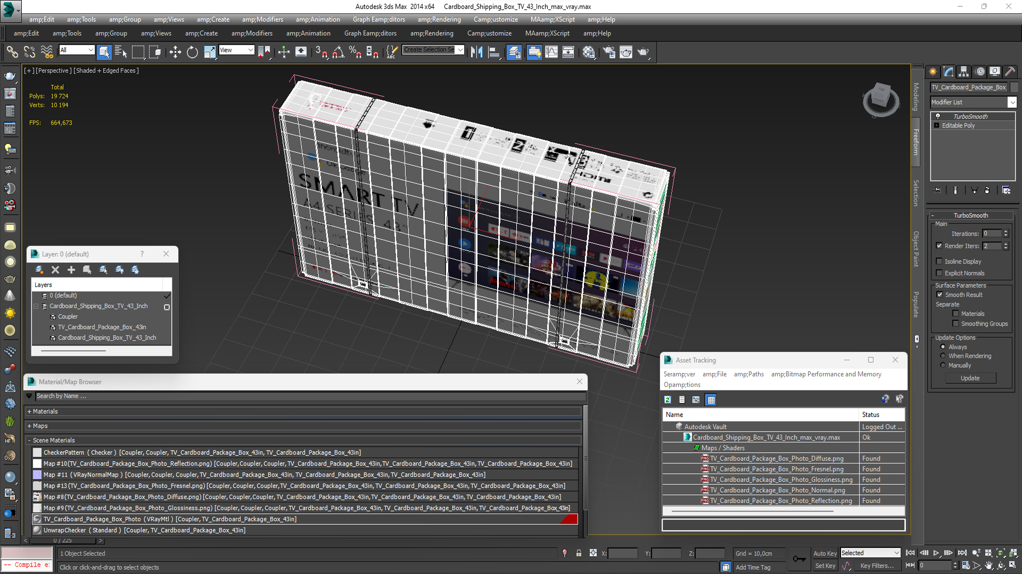Toggle Smooth Result checkbox

(x=939, y=294)
